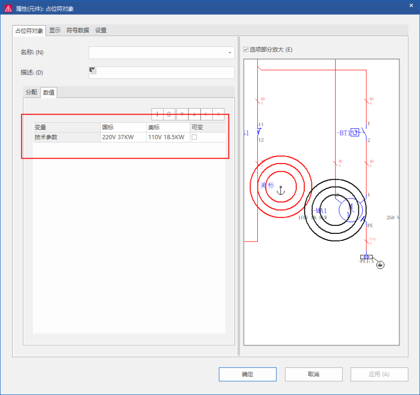Click the move down arrow icon

point(194,114)
